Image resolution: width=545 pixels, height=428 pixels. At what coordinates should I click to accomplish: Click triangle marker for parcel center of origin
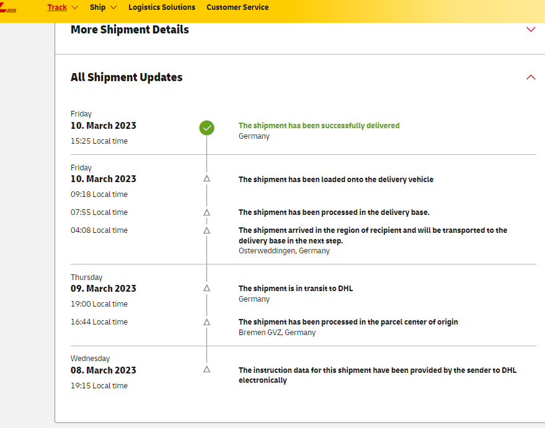pos(207,322)
